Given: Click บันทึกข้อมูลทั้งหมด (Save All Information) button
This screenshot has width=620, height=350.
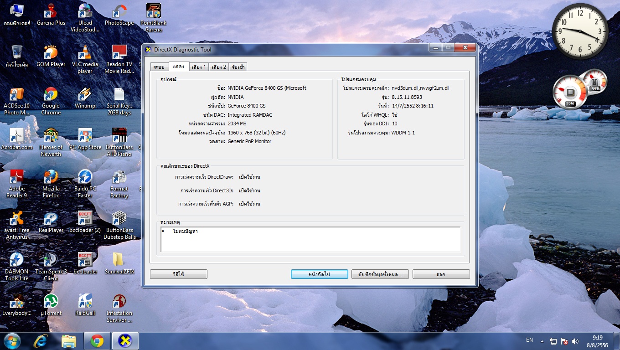Looking at the screenshot, I should [x=380, y=274].
